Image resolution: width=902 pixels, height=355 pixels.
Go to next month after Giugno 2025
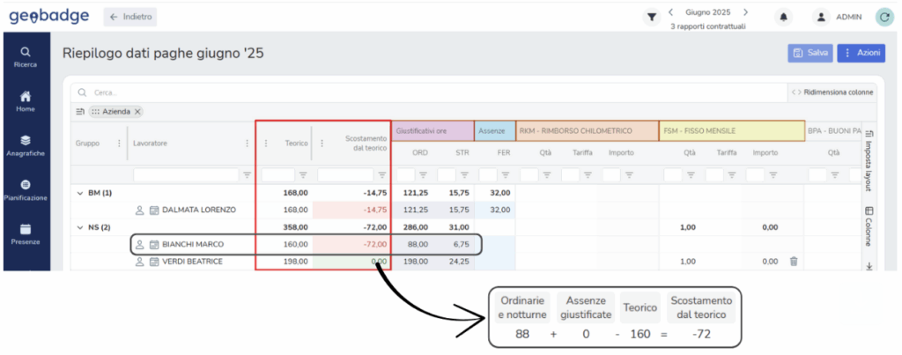(745, 12)
